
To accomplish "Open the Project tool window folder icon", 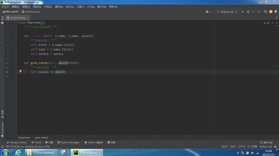I will pyautogui.click(x=2, y=23).
